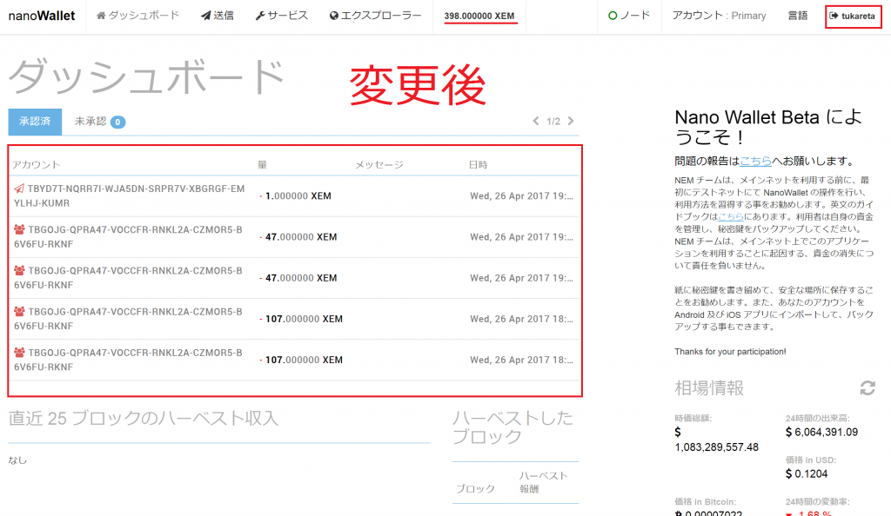Screen dimensions: 891x516
Task: Open the ダッシュボード menu item
Action: point(137,16)
